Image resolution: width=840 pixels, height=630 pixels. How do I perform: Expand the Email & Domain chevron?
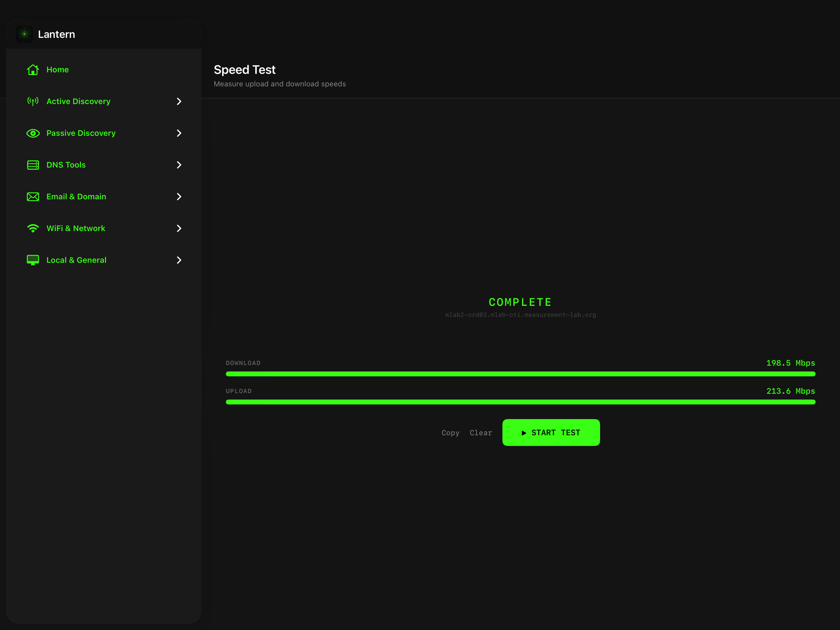click(179, 197)
